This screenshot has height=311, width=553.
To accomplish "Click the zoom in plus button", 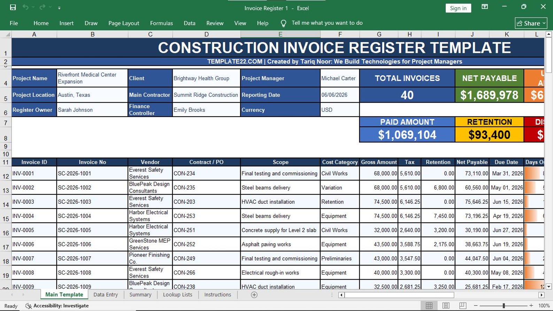I will coord(531,305).
